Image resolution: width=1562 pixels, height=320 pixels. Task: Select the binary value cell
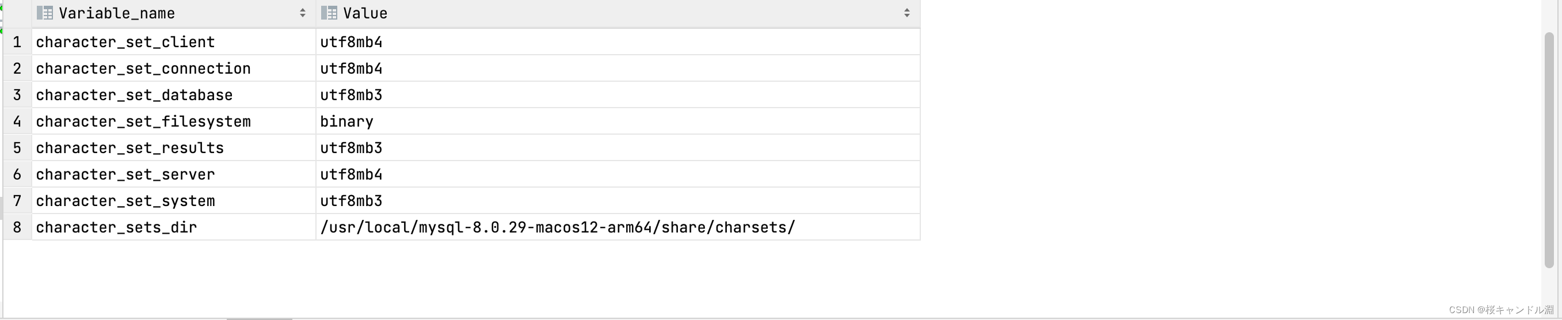tap(618, 121)
